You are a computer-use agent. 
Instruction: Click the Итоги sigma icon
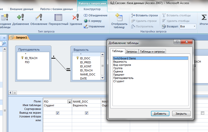coord(203,18)
